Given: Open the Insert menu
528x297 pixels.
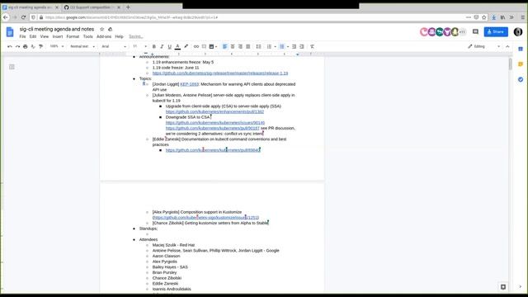Looking at the screenshot, I should [x=58, y=36].
